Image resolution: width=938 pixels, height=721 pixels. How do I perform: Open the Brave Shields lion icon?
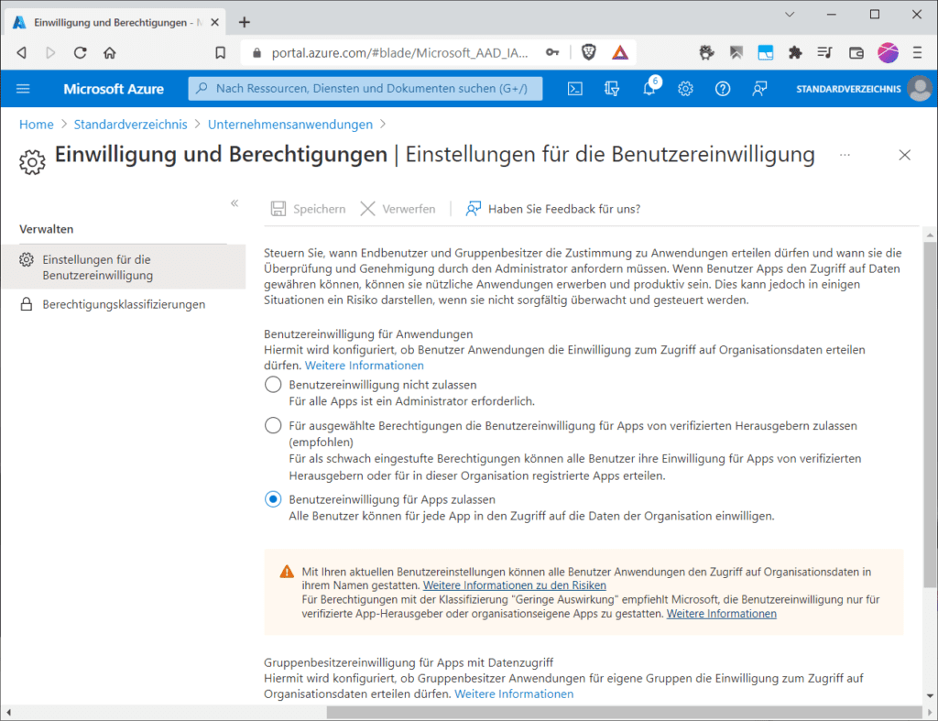[589, 52]
